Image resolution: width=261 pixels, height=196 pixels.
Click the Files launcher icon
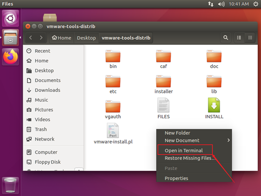10,38
